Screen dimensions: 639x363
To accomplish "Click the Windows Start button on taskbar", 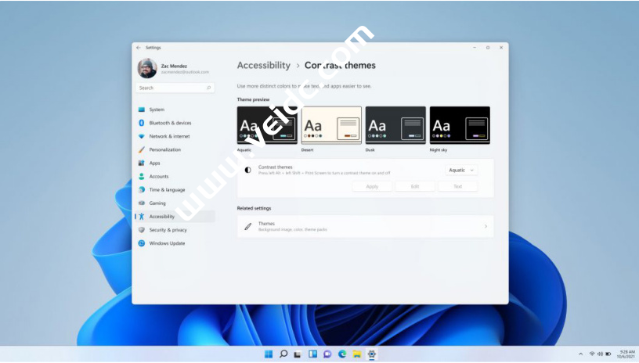I will tap(269, 354).
